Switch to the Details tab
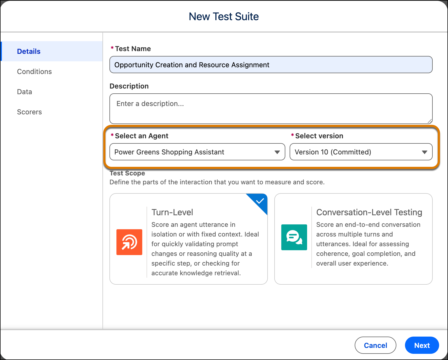 click(52, 51)
